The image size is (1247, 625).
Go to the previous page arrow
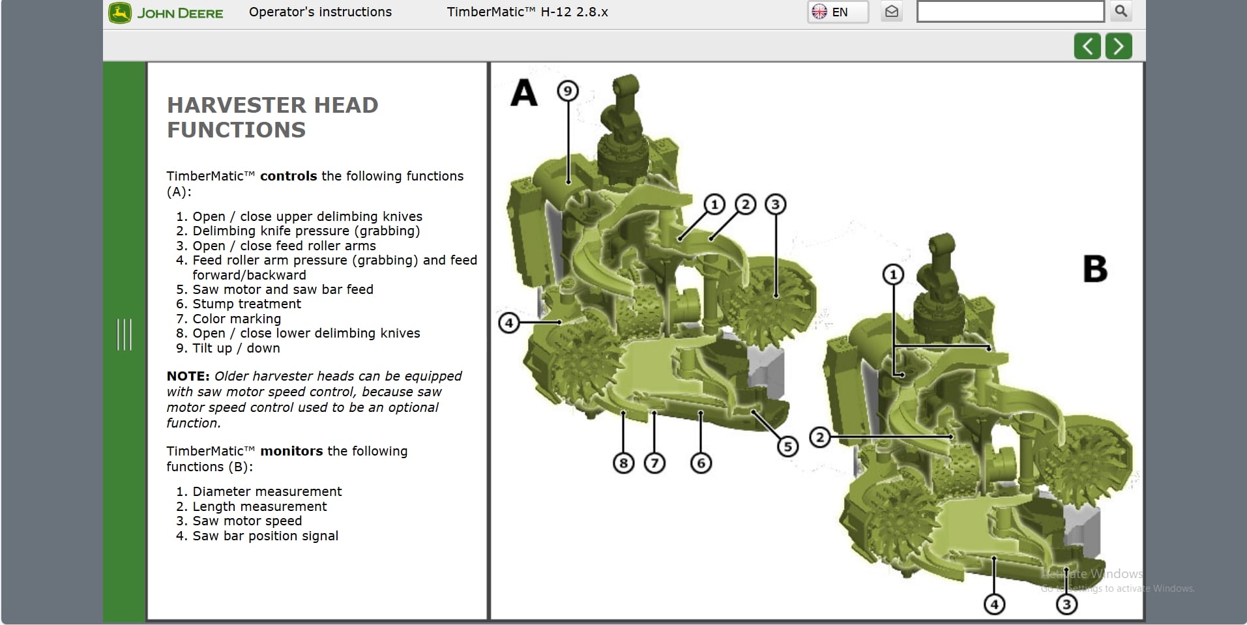coord(1087,46)
